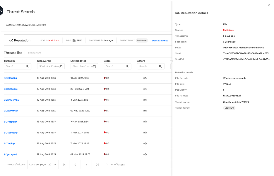Click the Malware threat family tag
The height and width of the screenshot is (176, 274).
point(142,40)
